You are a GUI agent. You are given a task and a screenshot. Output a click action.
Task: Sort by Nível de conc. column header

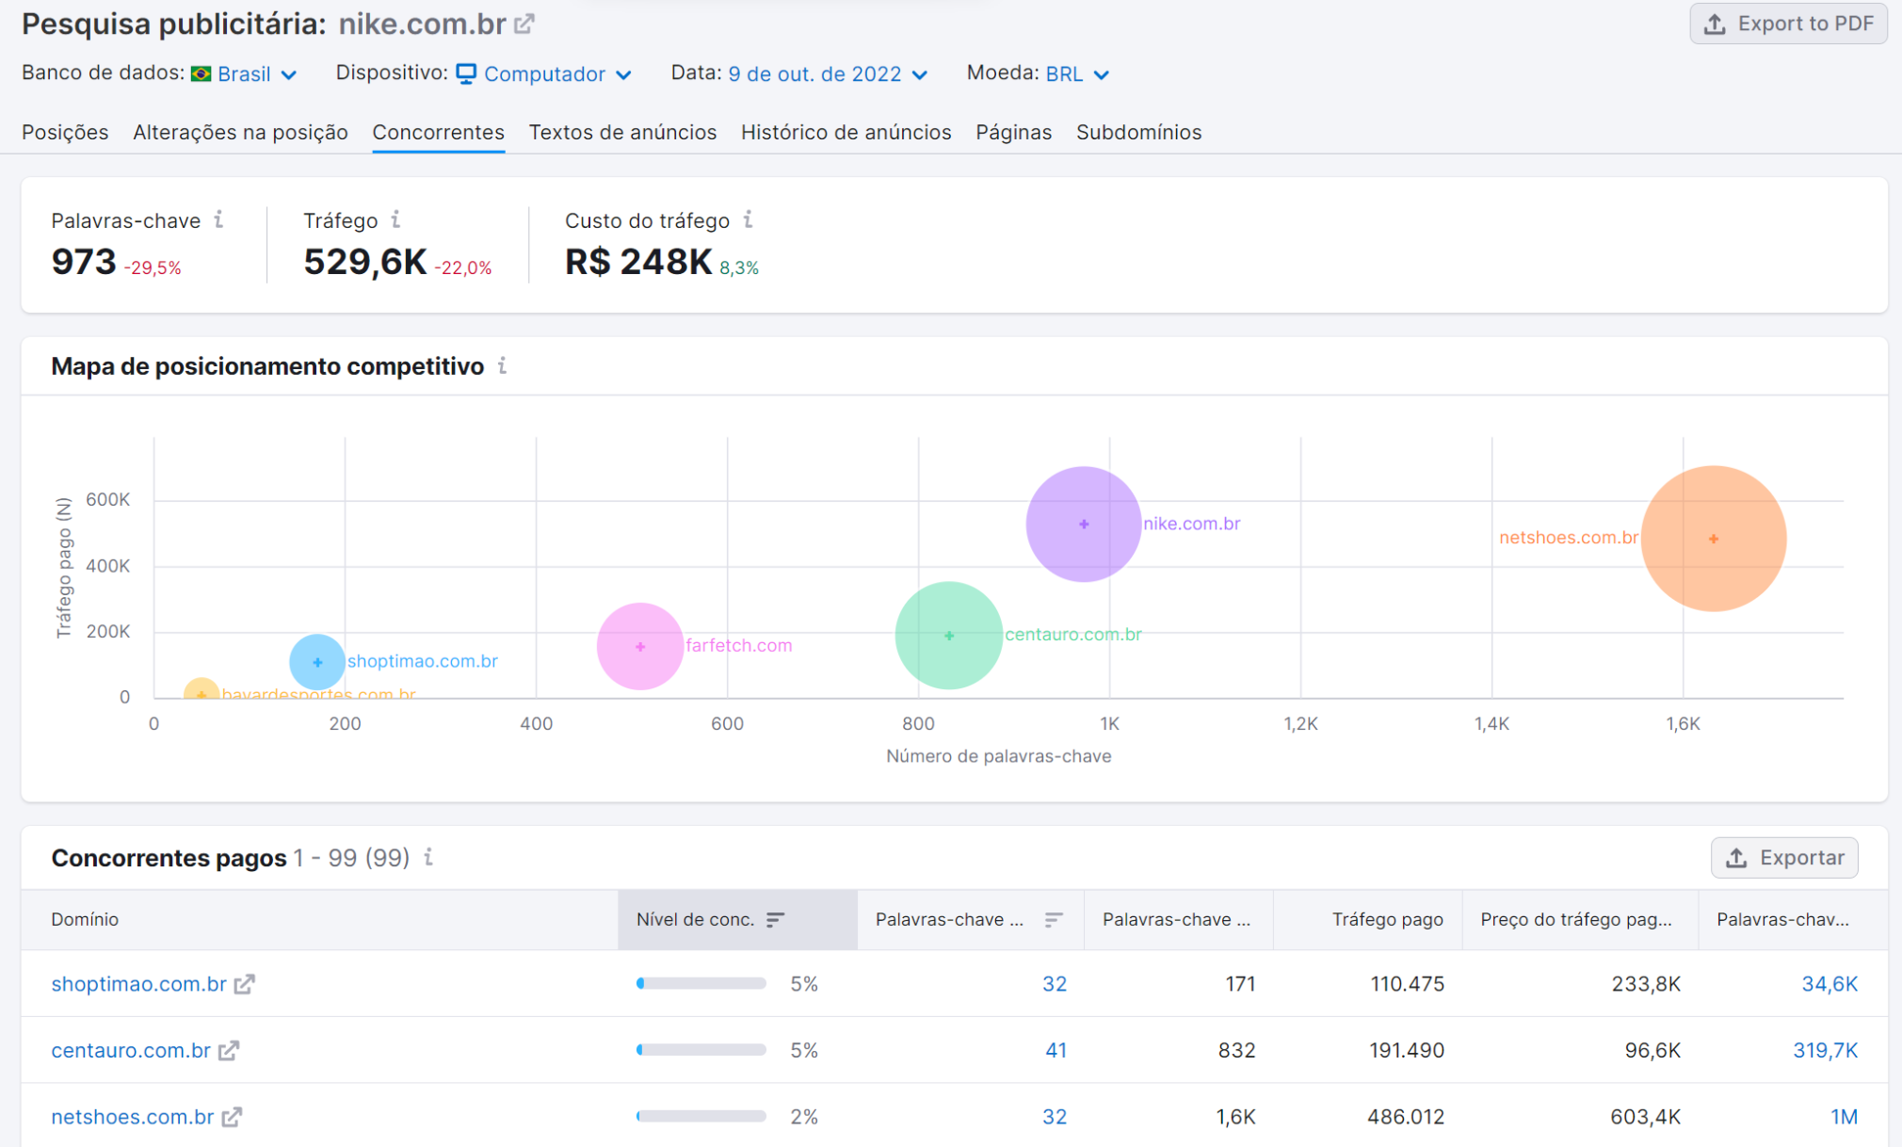(737, 919)
